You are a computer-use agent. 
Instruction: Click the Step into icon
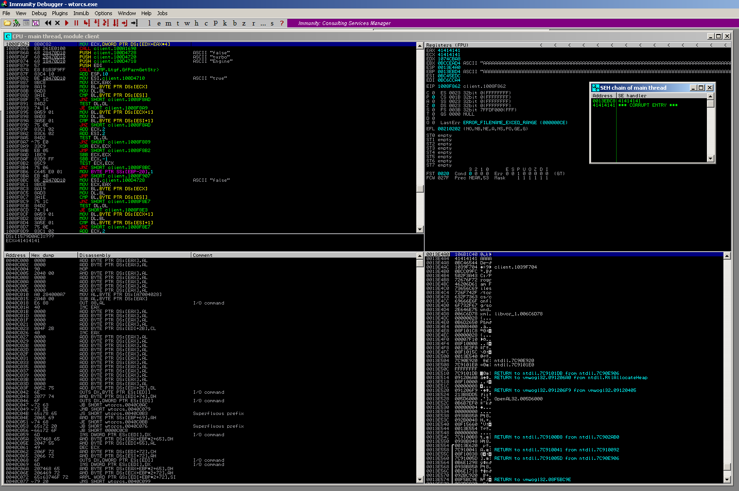click(87, 23)
